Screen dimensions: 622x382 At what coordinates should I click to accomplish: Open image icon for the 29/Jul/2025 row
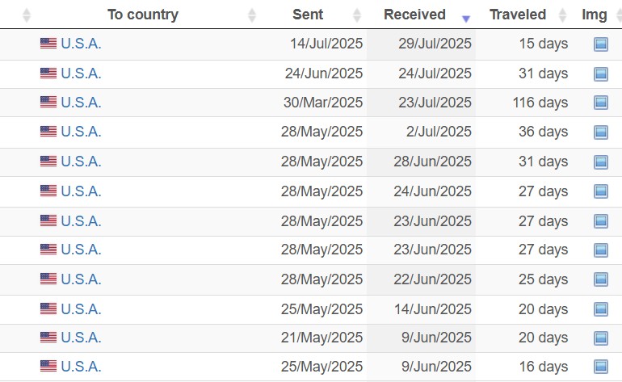pos(600,44)
